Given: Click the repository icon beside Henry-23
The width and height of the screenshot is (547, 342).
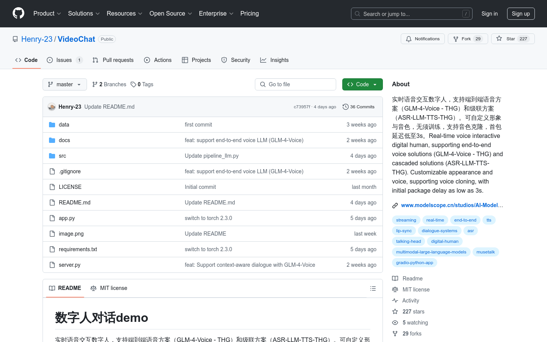Looking at the screenshot, I should click(x=15, y=39).
